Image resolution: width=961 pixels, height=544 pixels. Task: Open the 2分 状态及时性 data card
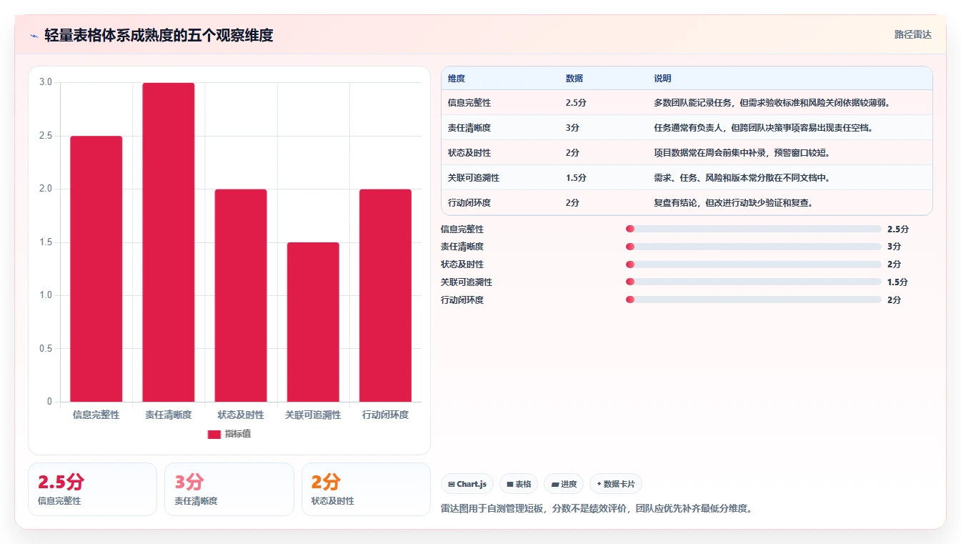(x=366, y=489)
